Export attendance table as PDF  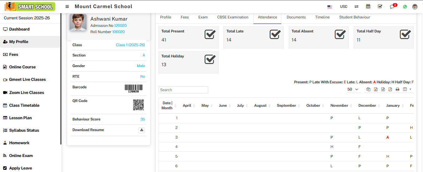coord(390,89)
